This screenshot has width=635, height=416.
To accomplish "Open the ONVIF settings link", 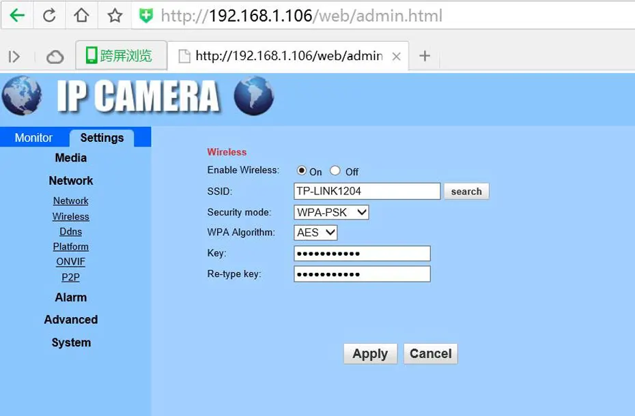I will click(71, 262).
